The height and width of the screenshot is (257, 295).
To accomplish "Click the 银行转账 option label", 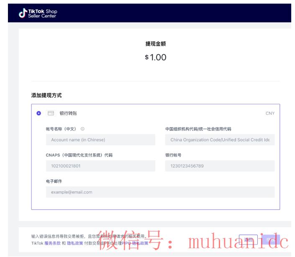I will click(x=68, y=113).
